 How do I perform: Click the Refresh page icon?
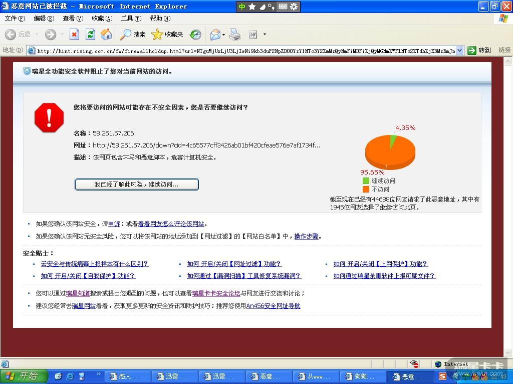90,34
